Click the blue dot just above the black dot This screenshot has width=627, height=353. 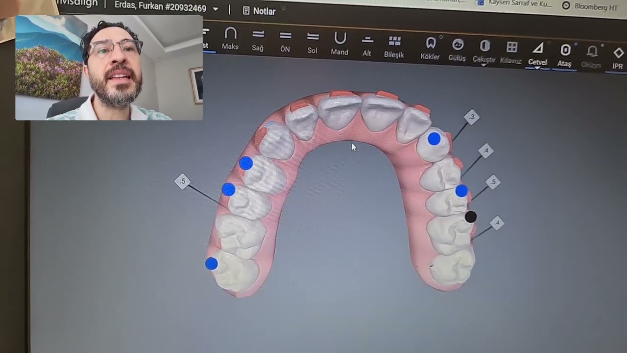(461, 191)
